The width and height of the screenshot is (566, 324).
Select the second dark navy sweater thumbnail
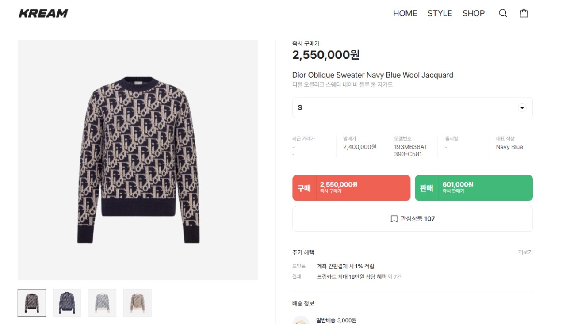tap(67, 303)
